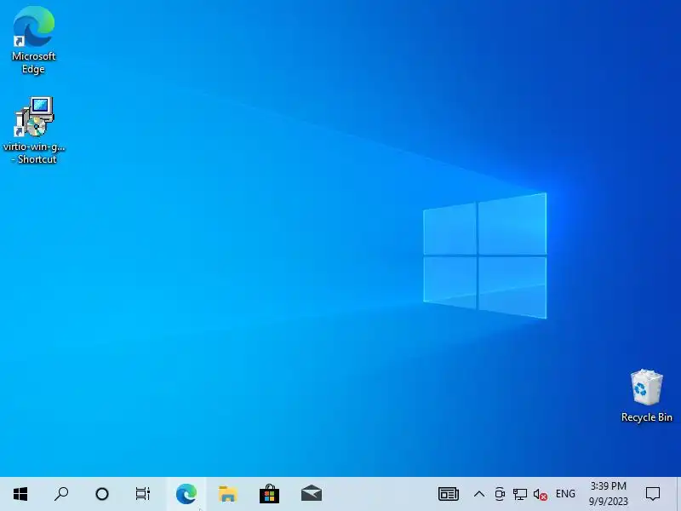Click the Meet Now tray icon
Viewport: 681px width, 511px height.
coord(500,494)
